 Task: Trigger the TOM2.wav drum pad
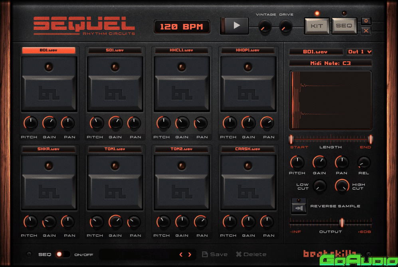click(182, 183)
